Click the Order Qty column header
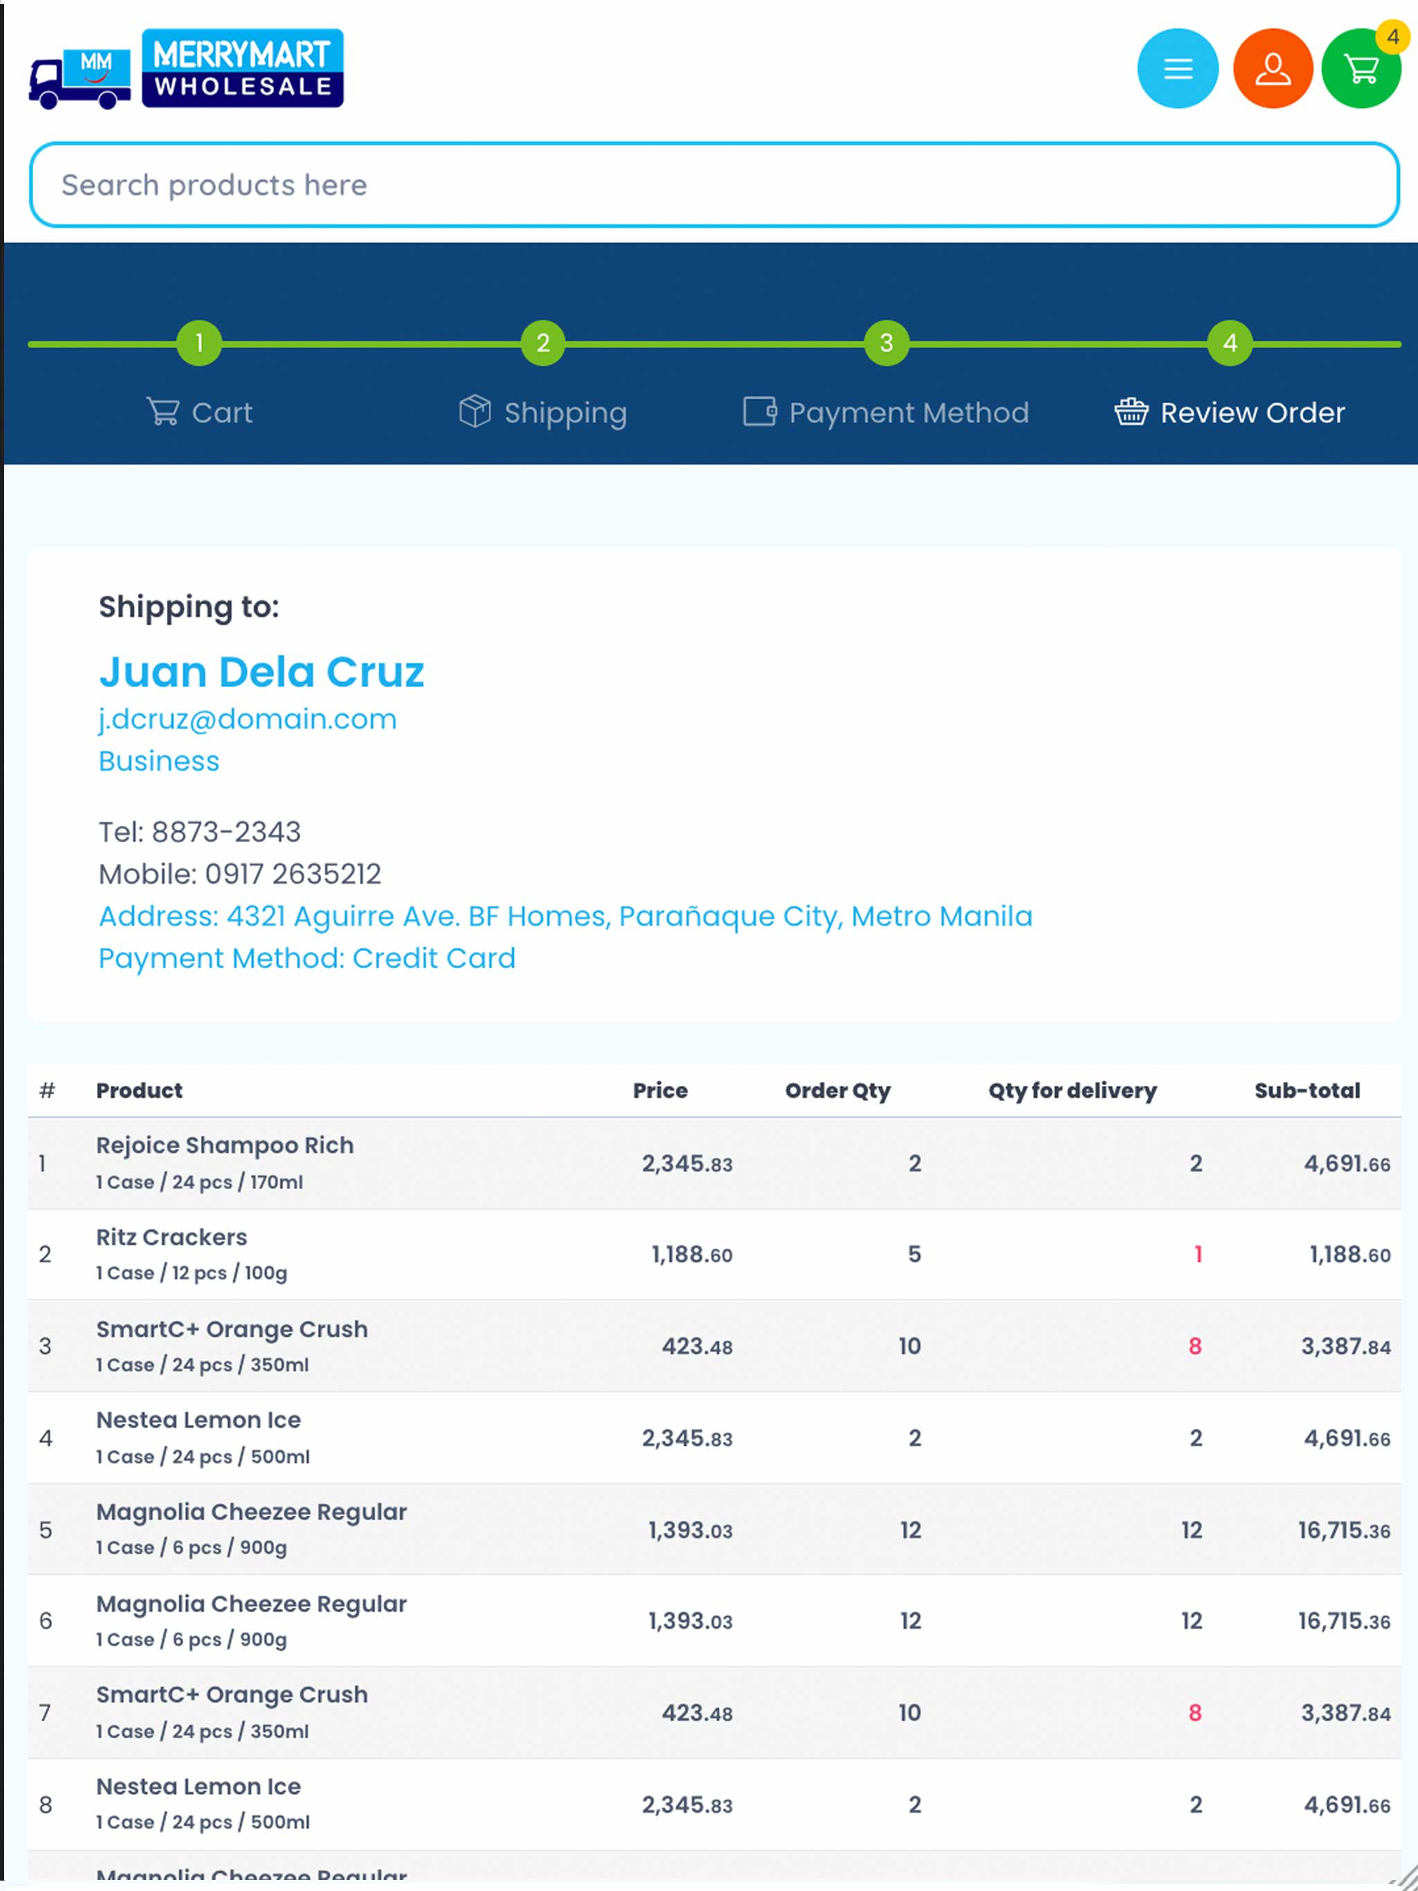This screenshot has width=1418, height=1891. [x=838, y=1091]
